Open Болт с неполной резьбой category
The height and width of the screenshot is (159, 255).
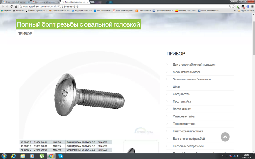(189, 139)
